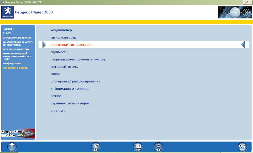Go to 'конфигурация и услуги компьютеров' breadcrumb
Viewport: 253px width, 153px height.
pyautogui.click(x=18, y=43)
